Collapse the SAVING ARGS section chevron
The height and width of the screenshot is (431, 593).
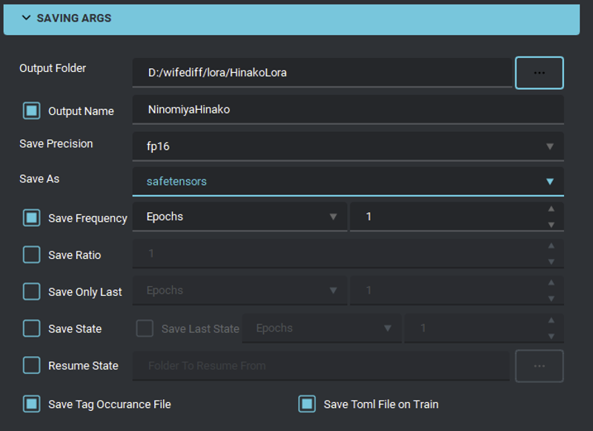coord(26,18)
